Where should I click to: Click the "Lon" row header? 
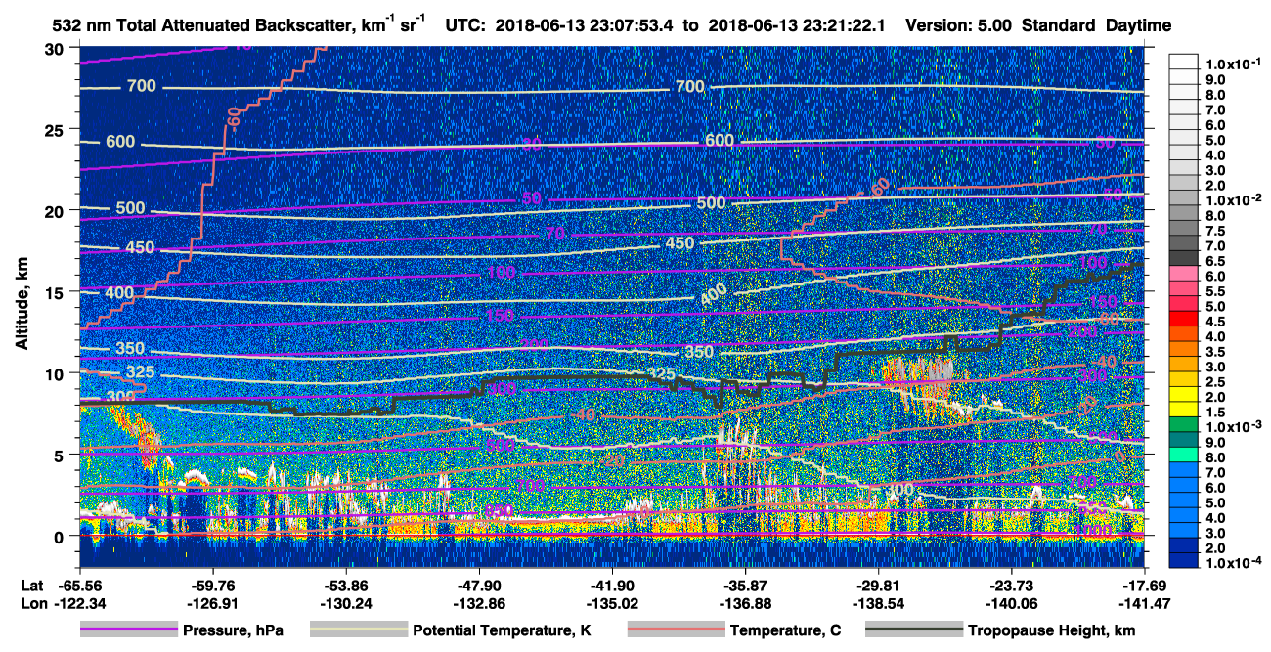point(32,603)
